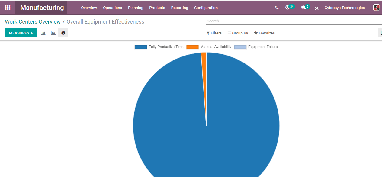Go back to Work Centers Overview
The image size is (382, 177).
33,22
